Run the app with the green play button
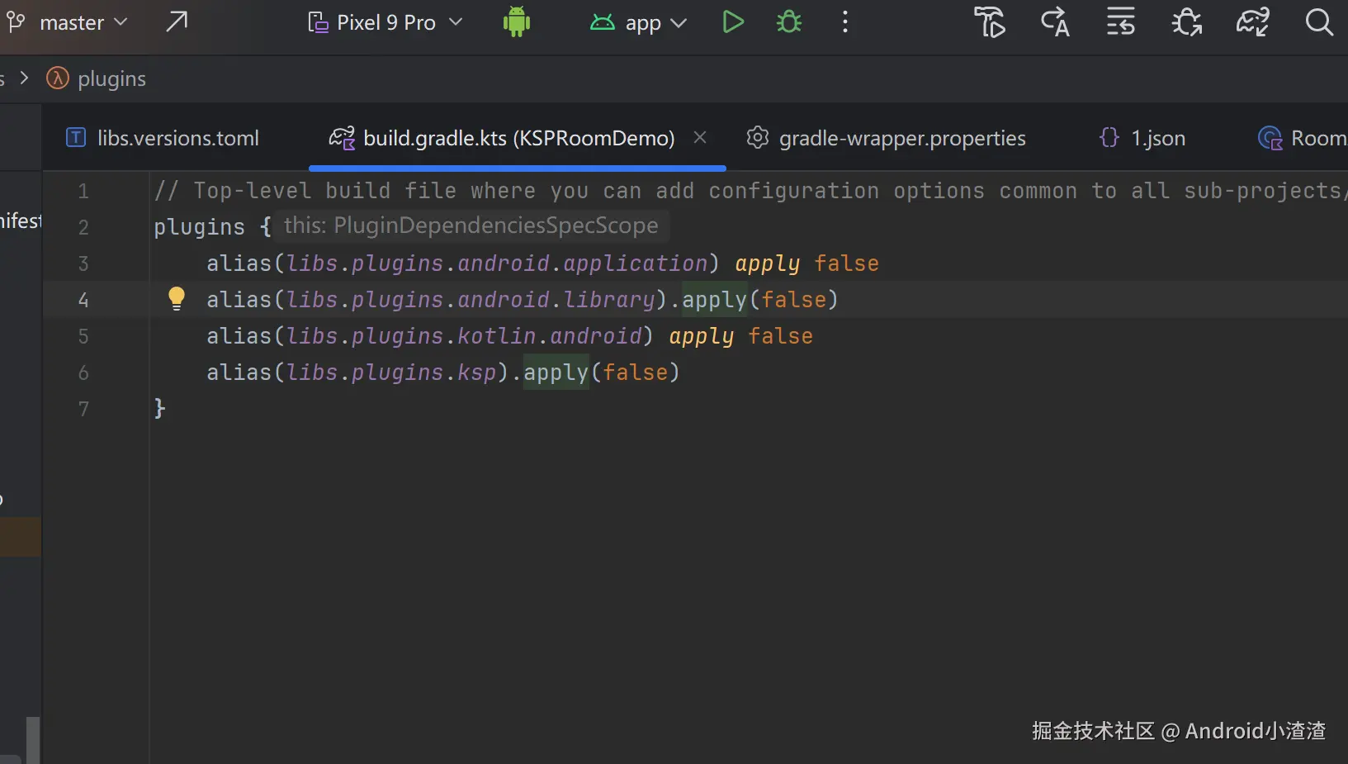 pos(733,21)
